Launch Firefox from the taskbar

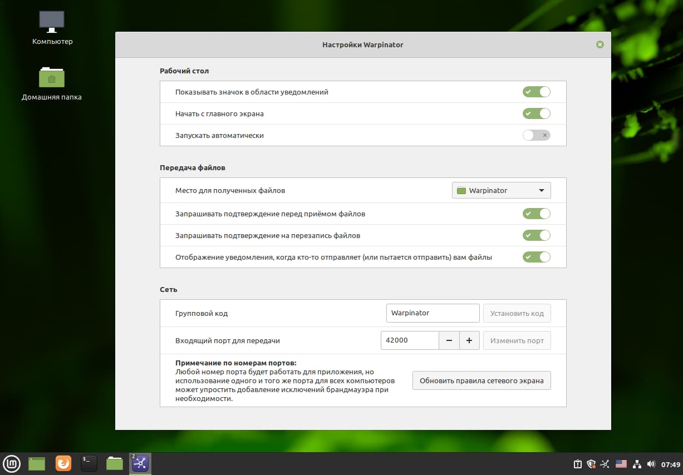click(x=63, y=463)
